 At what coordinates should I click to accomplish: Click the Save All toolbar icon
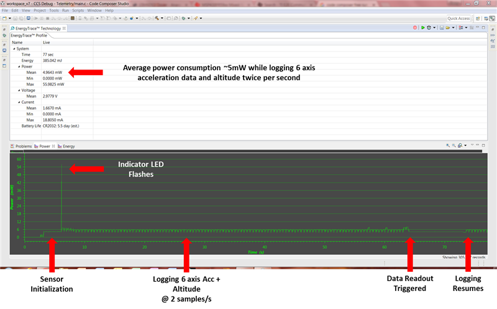click(21, 19)
